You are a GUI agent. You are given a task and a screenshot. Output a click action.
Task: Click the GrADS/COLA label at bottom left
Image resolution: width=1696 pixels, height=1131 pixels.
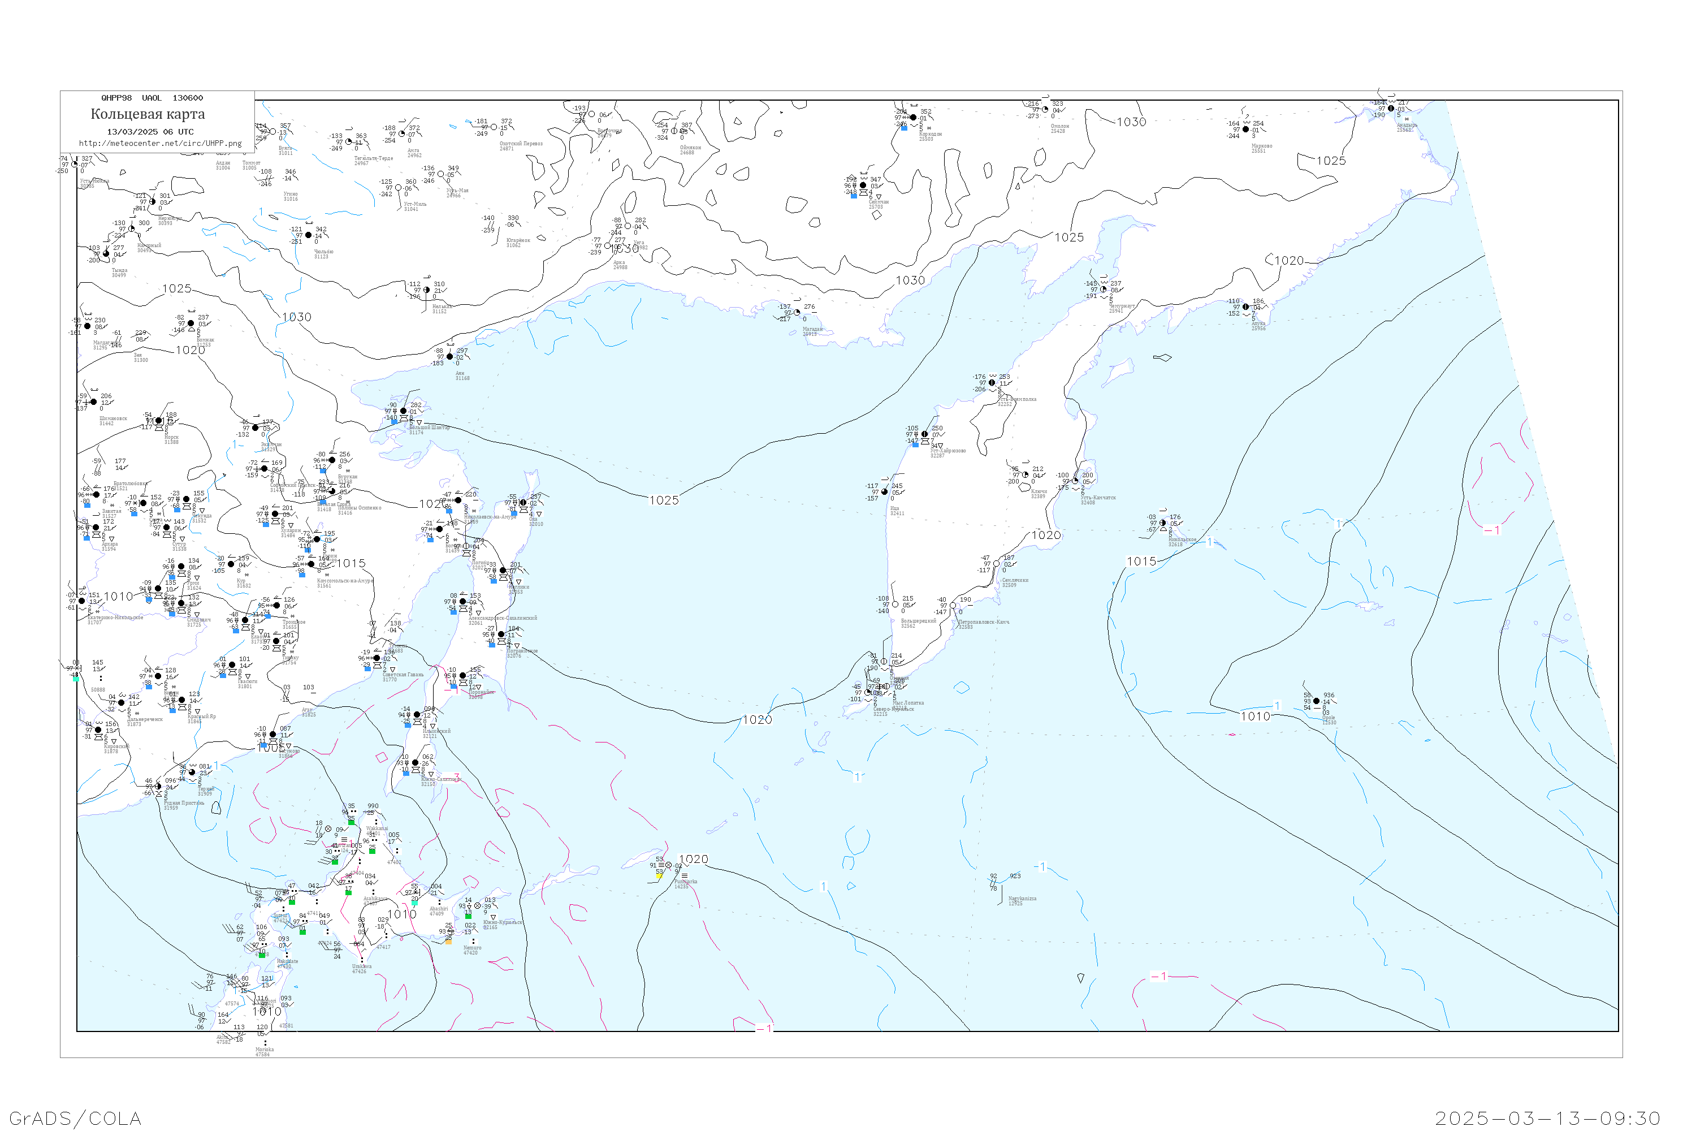pyautogui.click(x=75, y=1119)
